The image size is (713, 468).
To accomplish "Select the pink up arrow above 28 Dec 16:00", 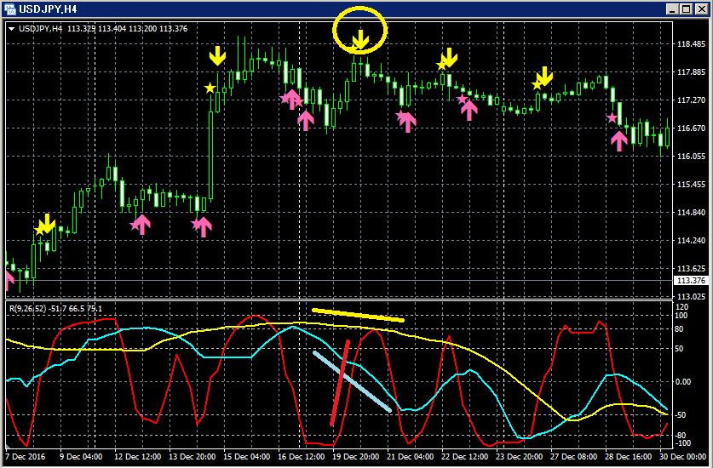I will click(x=619, y=141).
